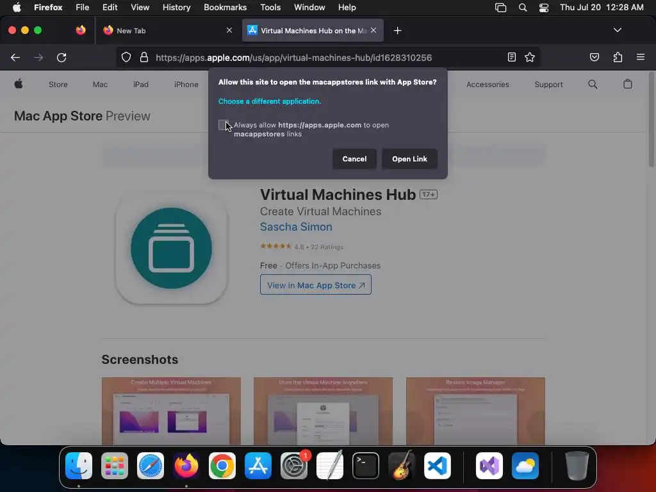This screenshot has height=492, width=656.
Task: Open the tracking protection shield icon
Action: click(126, 57)
